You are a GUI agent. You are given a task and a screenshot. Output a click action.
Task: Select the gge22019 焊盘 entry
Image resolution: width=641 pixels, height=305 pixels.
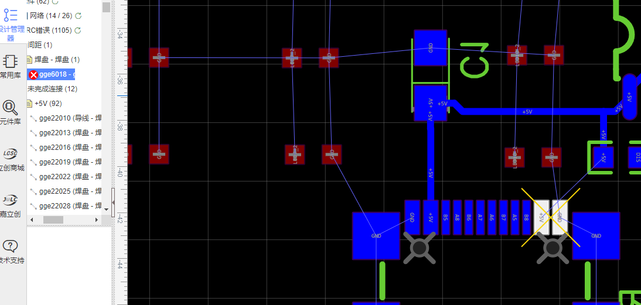pyautogui.click(x=70, y=162)
